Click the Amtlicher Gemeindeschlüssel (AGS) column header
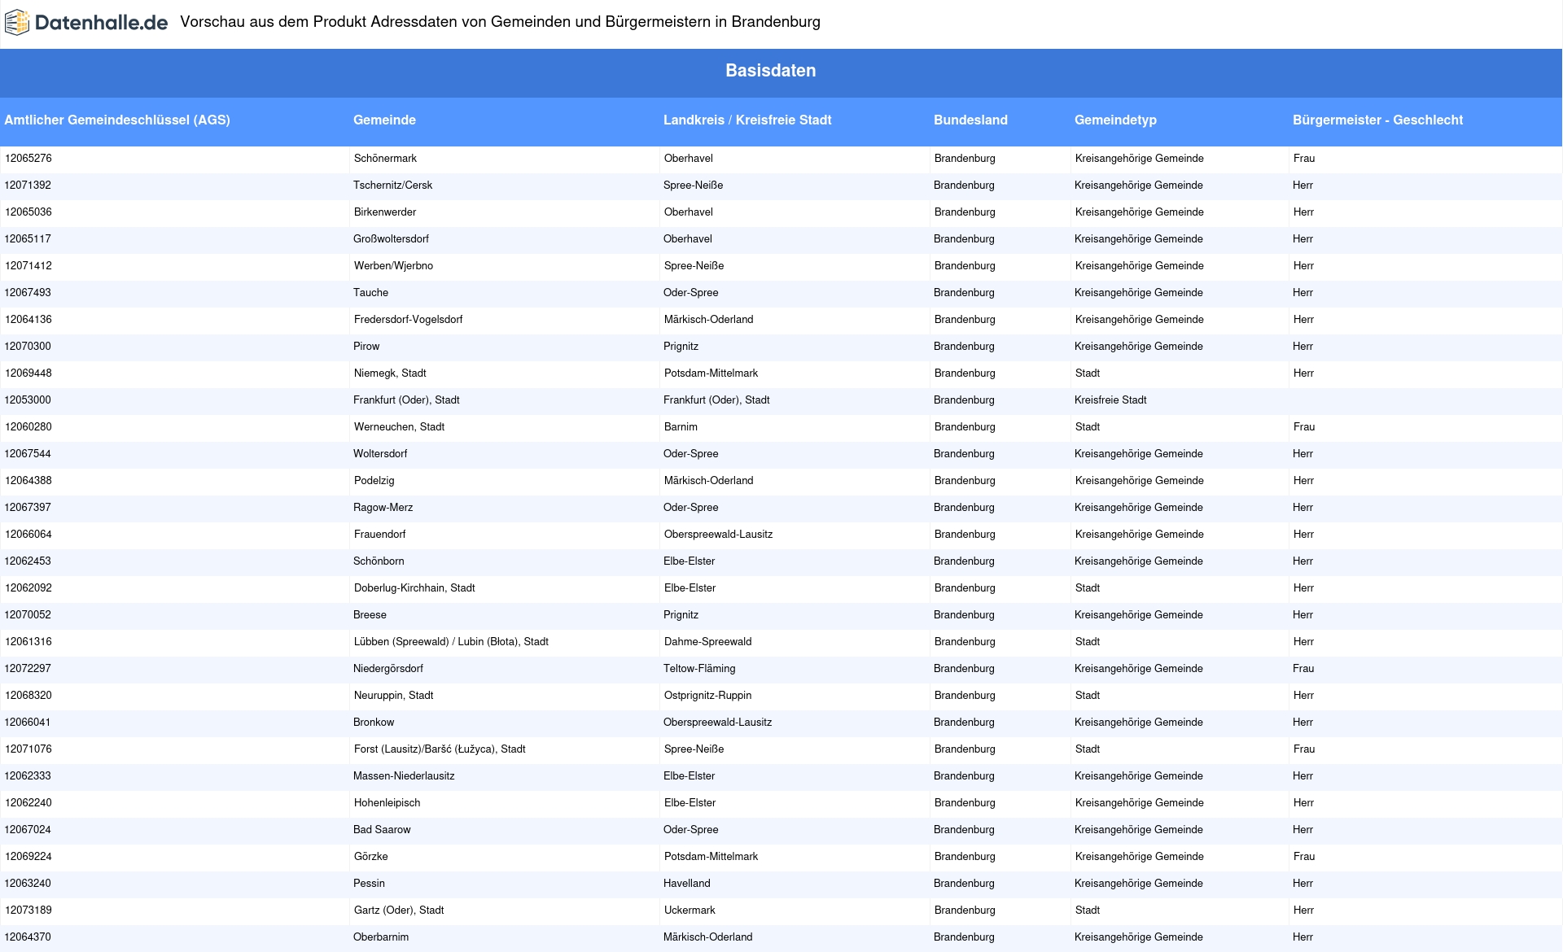The image size is (1563, 952). click(x=174, y=120)
